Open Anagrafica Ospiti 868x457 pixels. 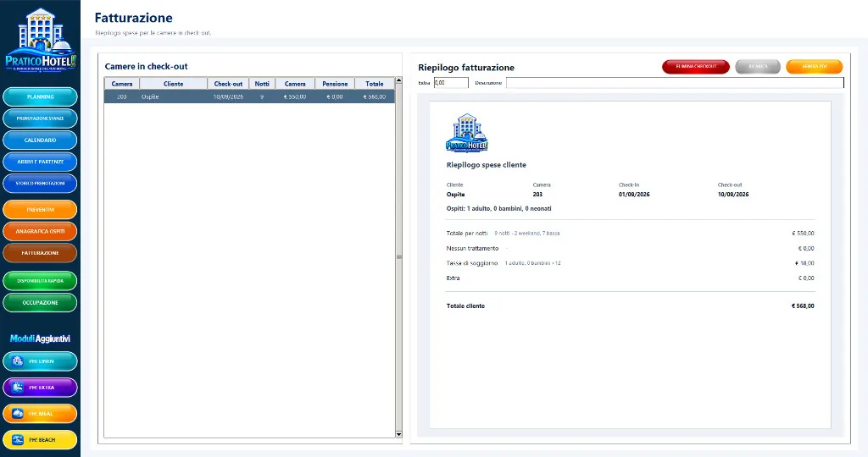click(x=40, y=231)
